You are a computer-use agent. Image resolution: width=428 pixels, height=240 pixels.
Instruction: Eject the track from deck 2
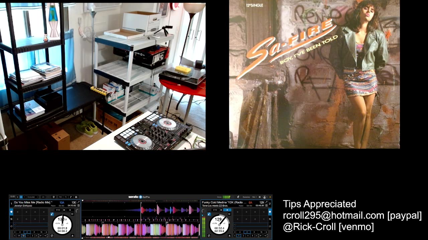point(230,236)
